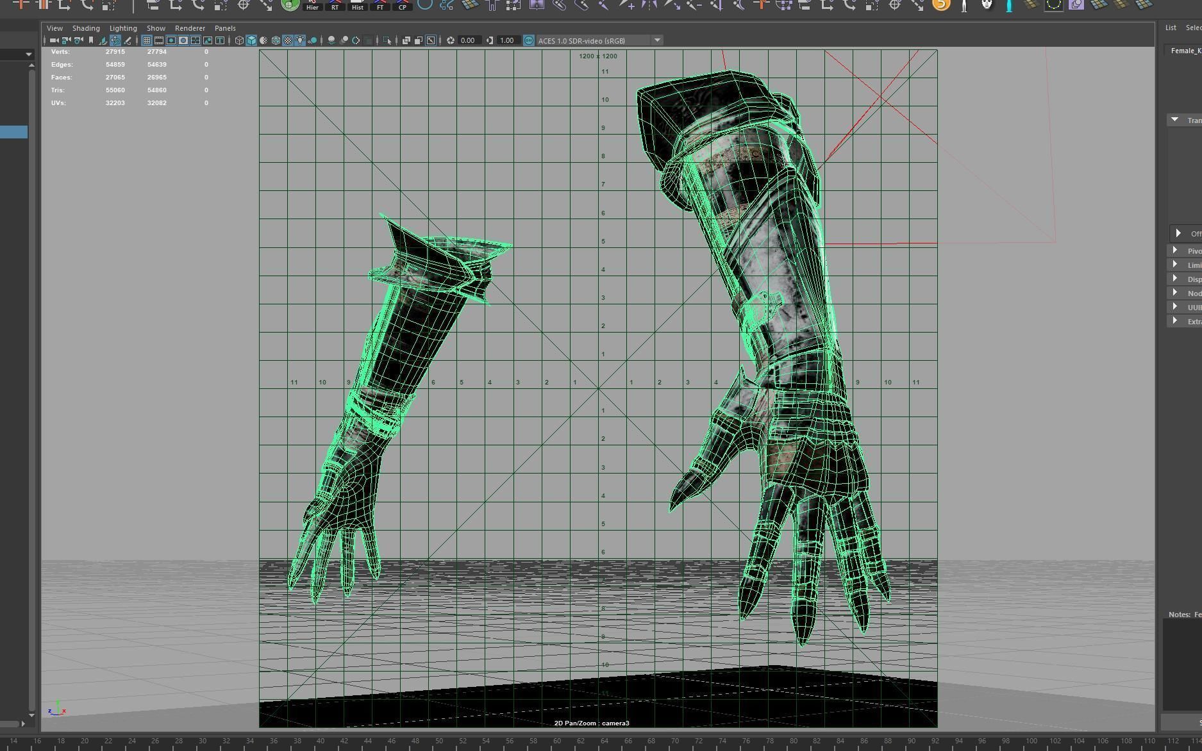Toggle the Gate Mask display
The image size is (1202, 751).
183,40
